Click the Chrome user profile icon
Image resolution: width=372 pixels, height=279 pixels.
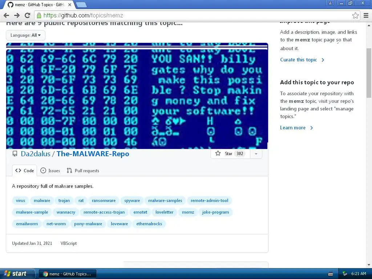[330, 3]
